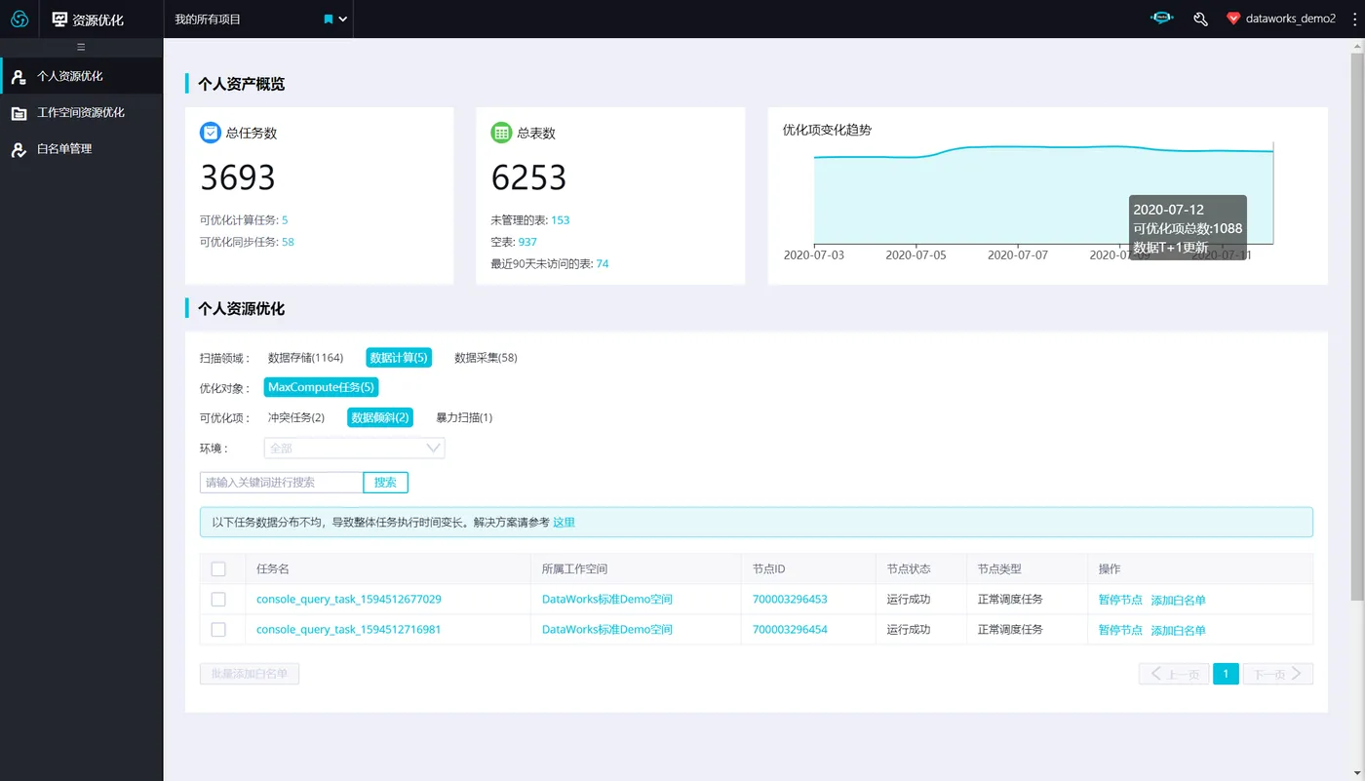
Task: Open the first row's DataWorks标准Demo空间 link
Action: pyautogui.click(x=607, y=600)
